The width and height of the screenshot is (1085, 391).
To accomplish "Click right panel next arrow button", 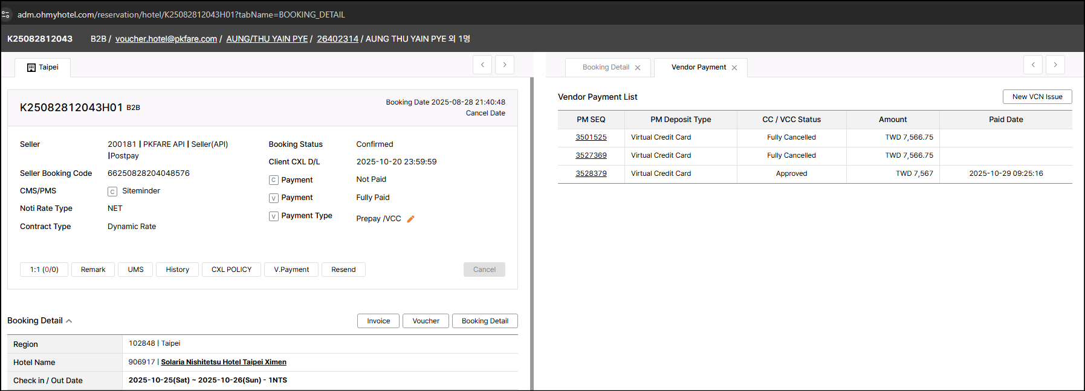I will [1055, 65].
